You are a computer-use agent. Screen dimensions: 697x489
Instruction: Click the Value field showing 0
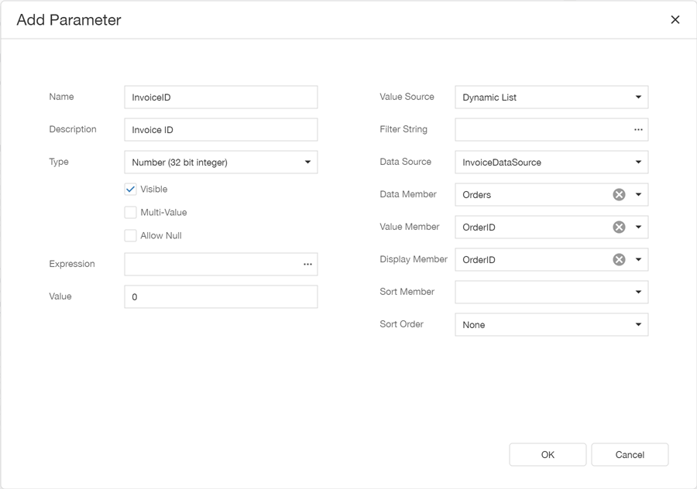click(x=221, y=296)
